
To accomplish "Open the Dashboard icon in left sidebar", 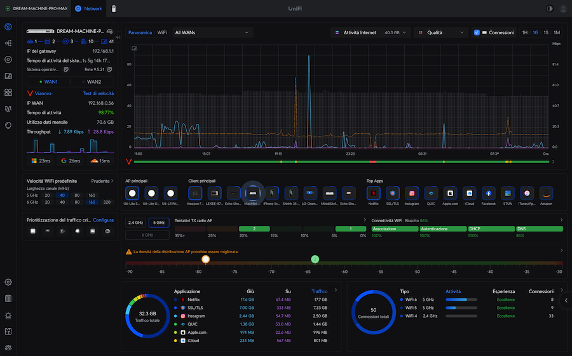I will pyautogui.click(x=8, y=27).
